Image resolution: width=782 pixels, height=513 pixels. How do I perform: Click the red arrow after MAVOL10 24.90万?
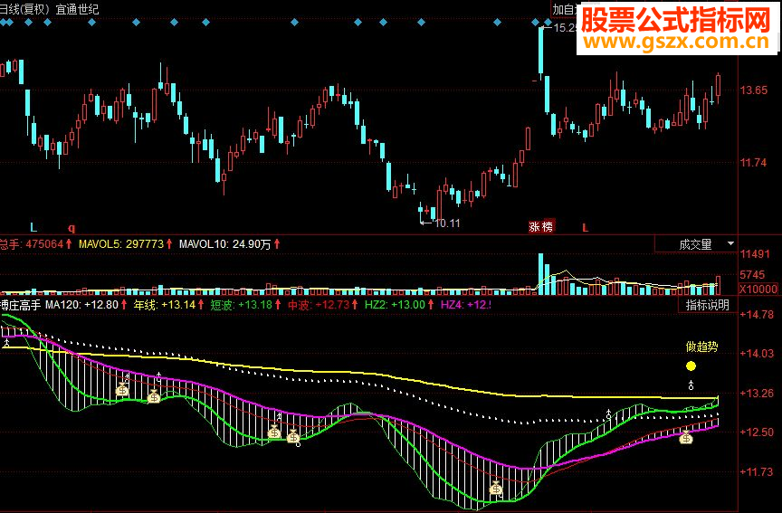(x=277, y=243)
